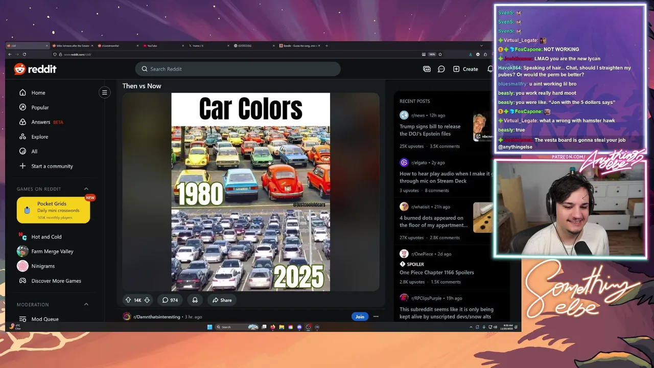654x368 pixels.
Task: Collapse the left navigation with hamburger button
Action: point(104,93)
